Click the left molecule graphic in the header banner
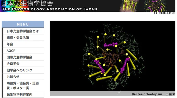The image size is (177, 98). pyautogui.click(x=129, y=6)
